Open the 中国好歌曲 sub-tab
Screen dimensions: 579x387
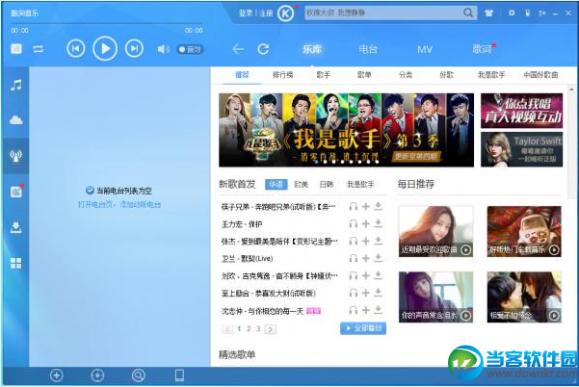(540, 75)
